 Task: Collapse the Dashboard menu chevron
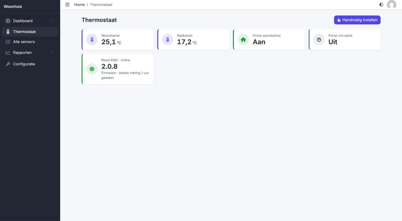[53, 21]
